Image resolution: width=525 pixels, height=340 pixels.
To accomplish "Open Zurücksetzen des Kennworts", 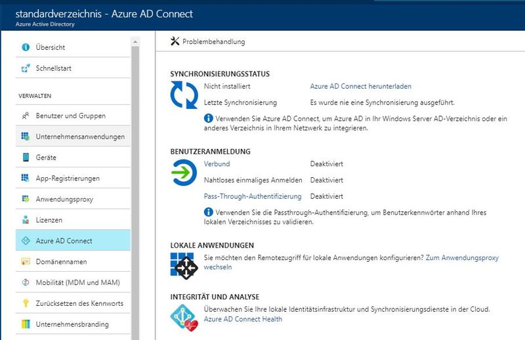I will click(x=73, y=303).
